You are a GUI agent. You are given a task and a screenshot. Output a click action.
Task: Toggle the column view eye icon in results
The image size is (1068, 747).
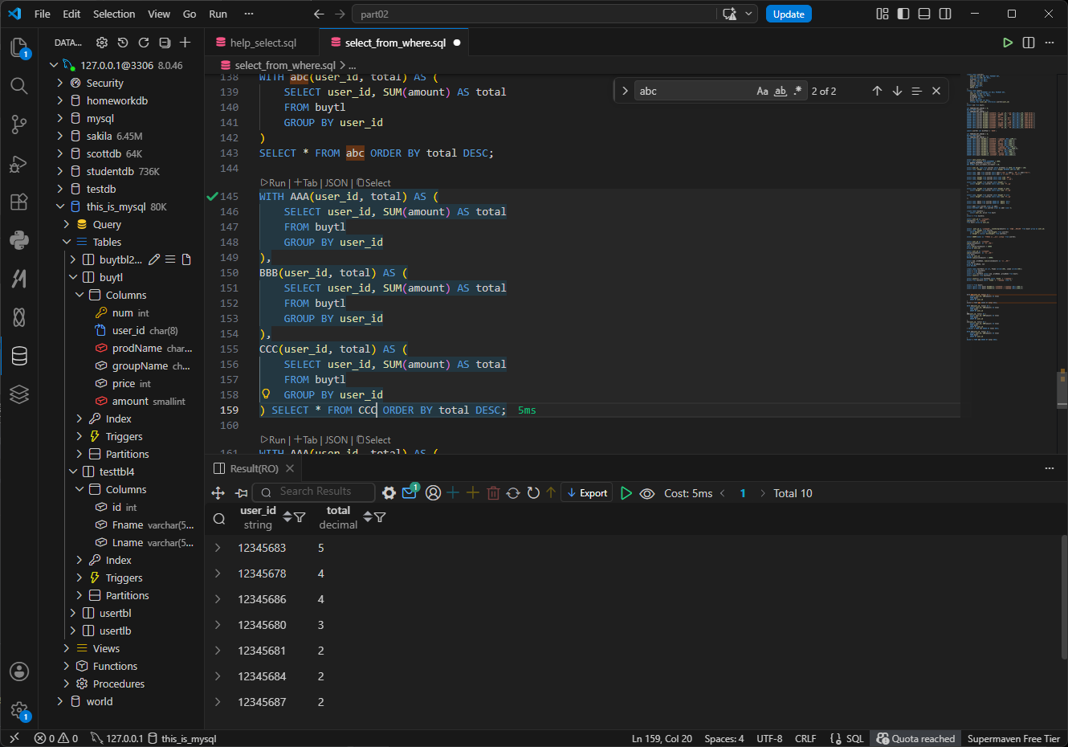[x=647, y=493]
